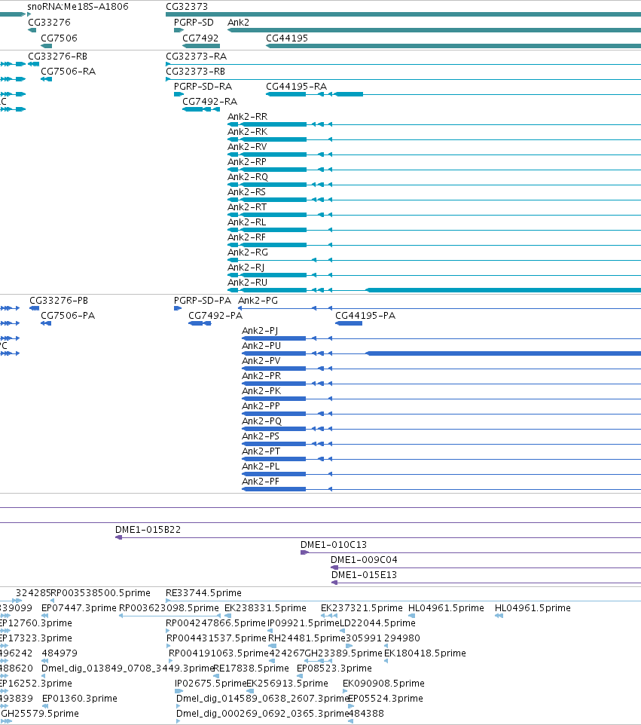The width and height of the screenshot is (641, 725).
Task: Select the Ank2-PT protein label
Action: (x=261, y=451)
